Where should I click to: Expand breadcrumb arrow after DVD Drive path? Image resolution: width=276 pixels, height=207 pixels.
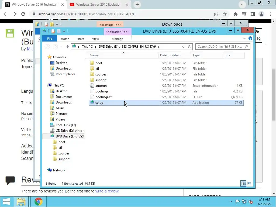pos(159,47)
